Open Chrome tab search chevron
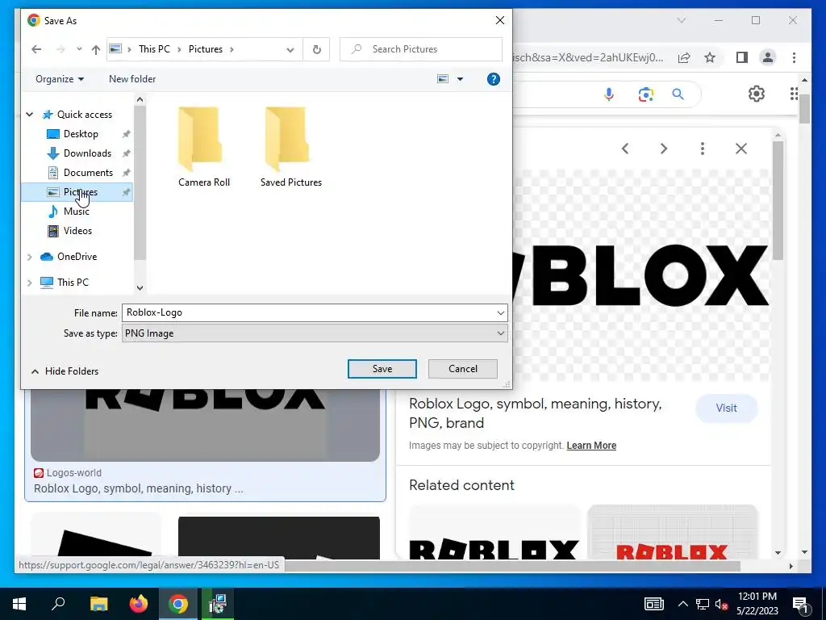 click(x=681, y=20)
